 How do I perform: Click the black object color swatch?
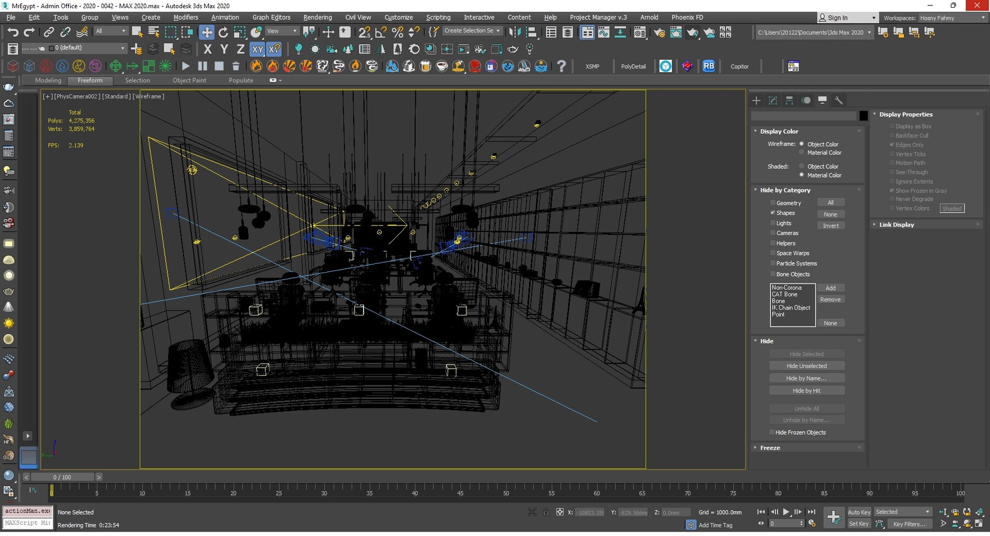click(x=864, y=115)
